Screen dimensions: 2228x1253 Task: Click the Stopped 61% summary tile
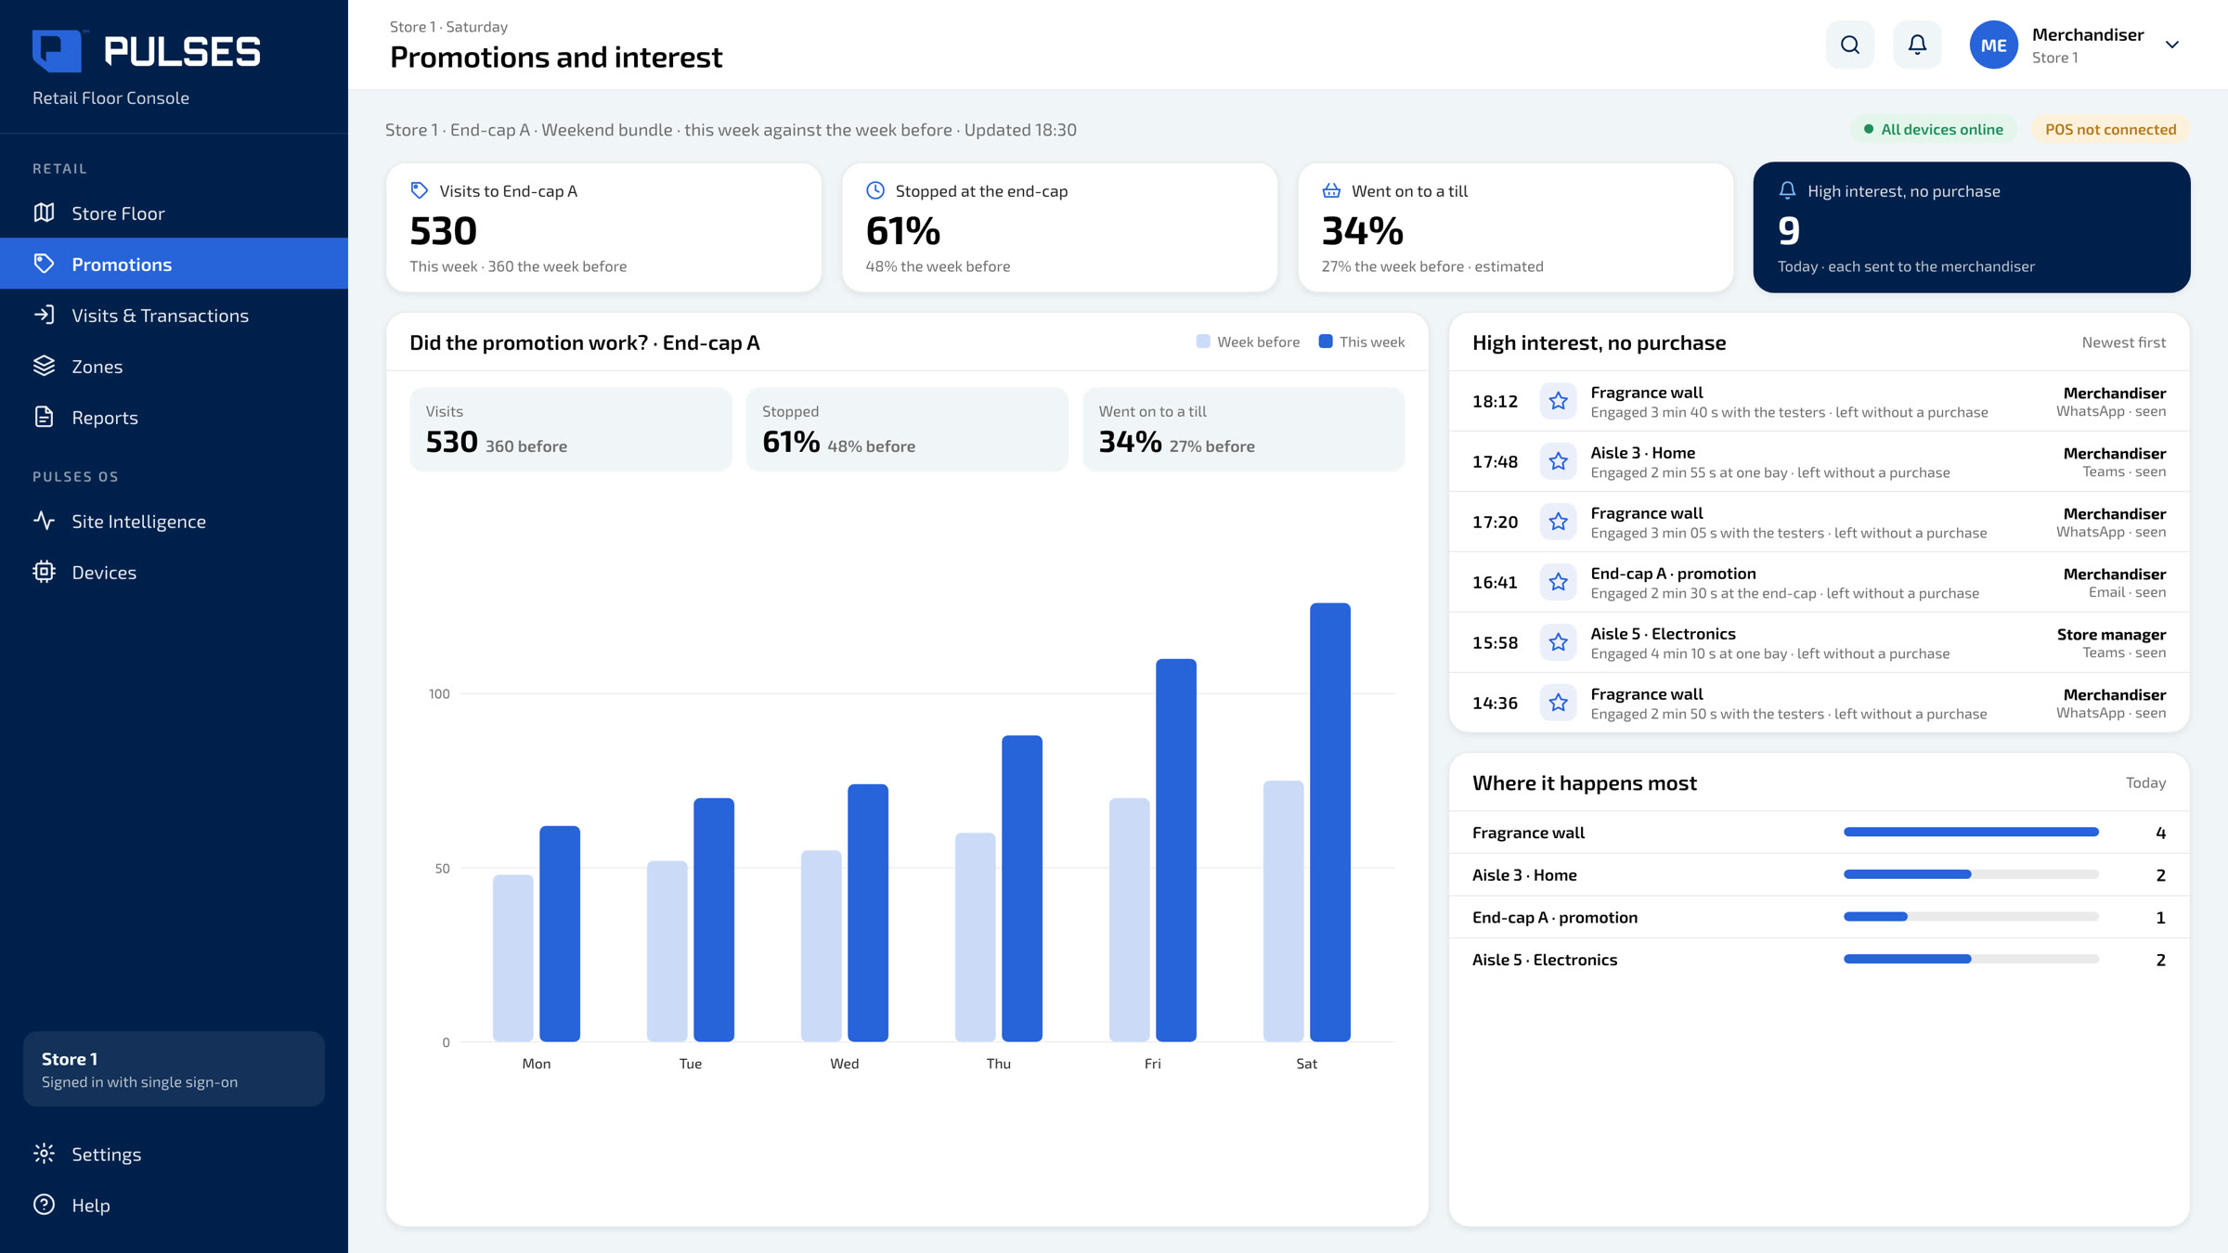click(x=907, y=430)
